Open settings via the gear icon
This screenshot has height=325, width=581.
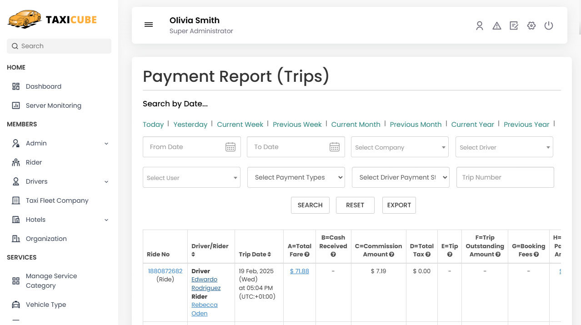coord(531,26)
